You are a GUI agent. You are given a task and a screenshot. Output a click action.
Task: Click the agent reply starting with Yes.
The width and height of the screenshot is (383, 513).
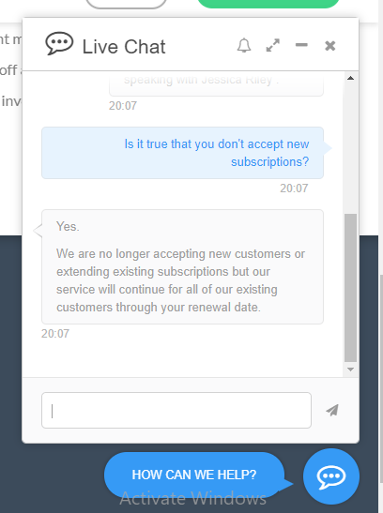click(x=183, y=267)
